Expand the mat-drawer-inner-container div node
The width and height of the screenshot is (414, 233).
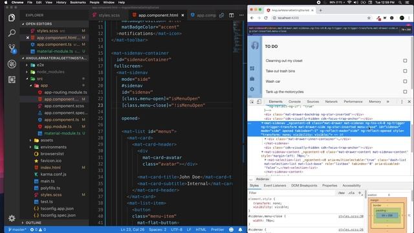point(266,139)
